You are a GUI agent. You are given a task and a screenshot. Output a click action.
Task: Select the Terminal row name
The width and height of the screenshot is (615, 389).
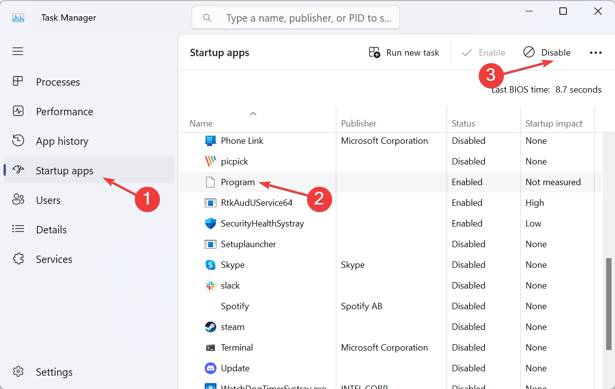pos(237,348)
